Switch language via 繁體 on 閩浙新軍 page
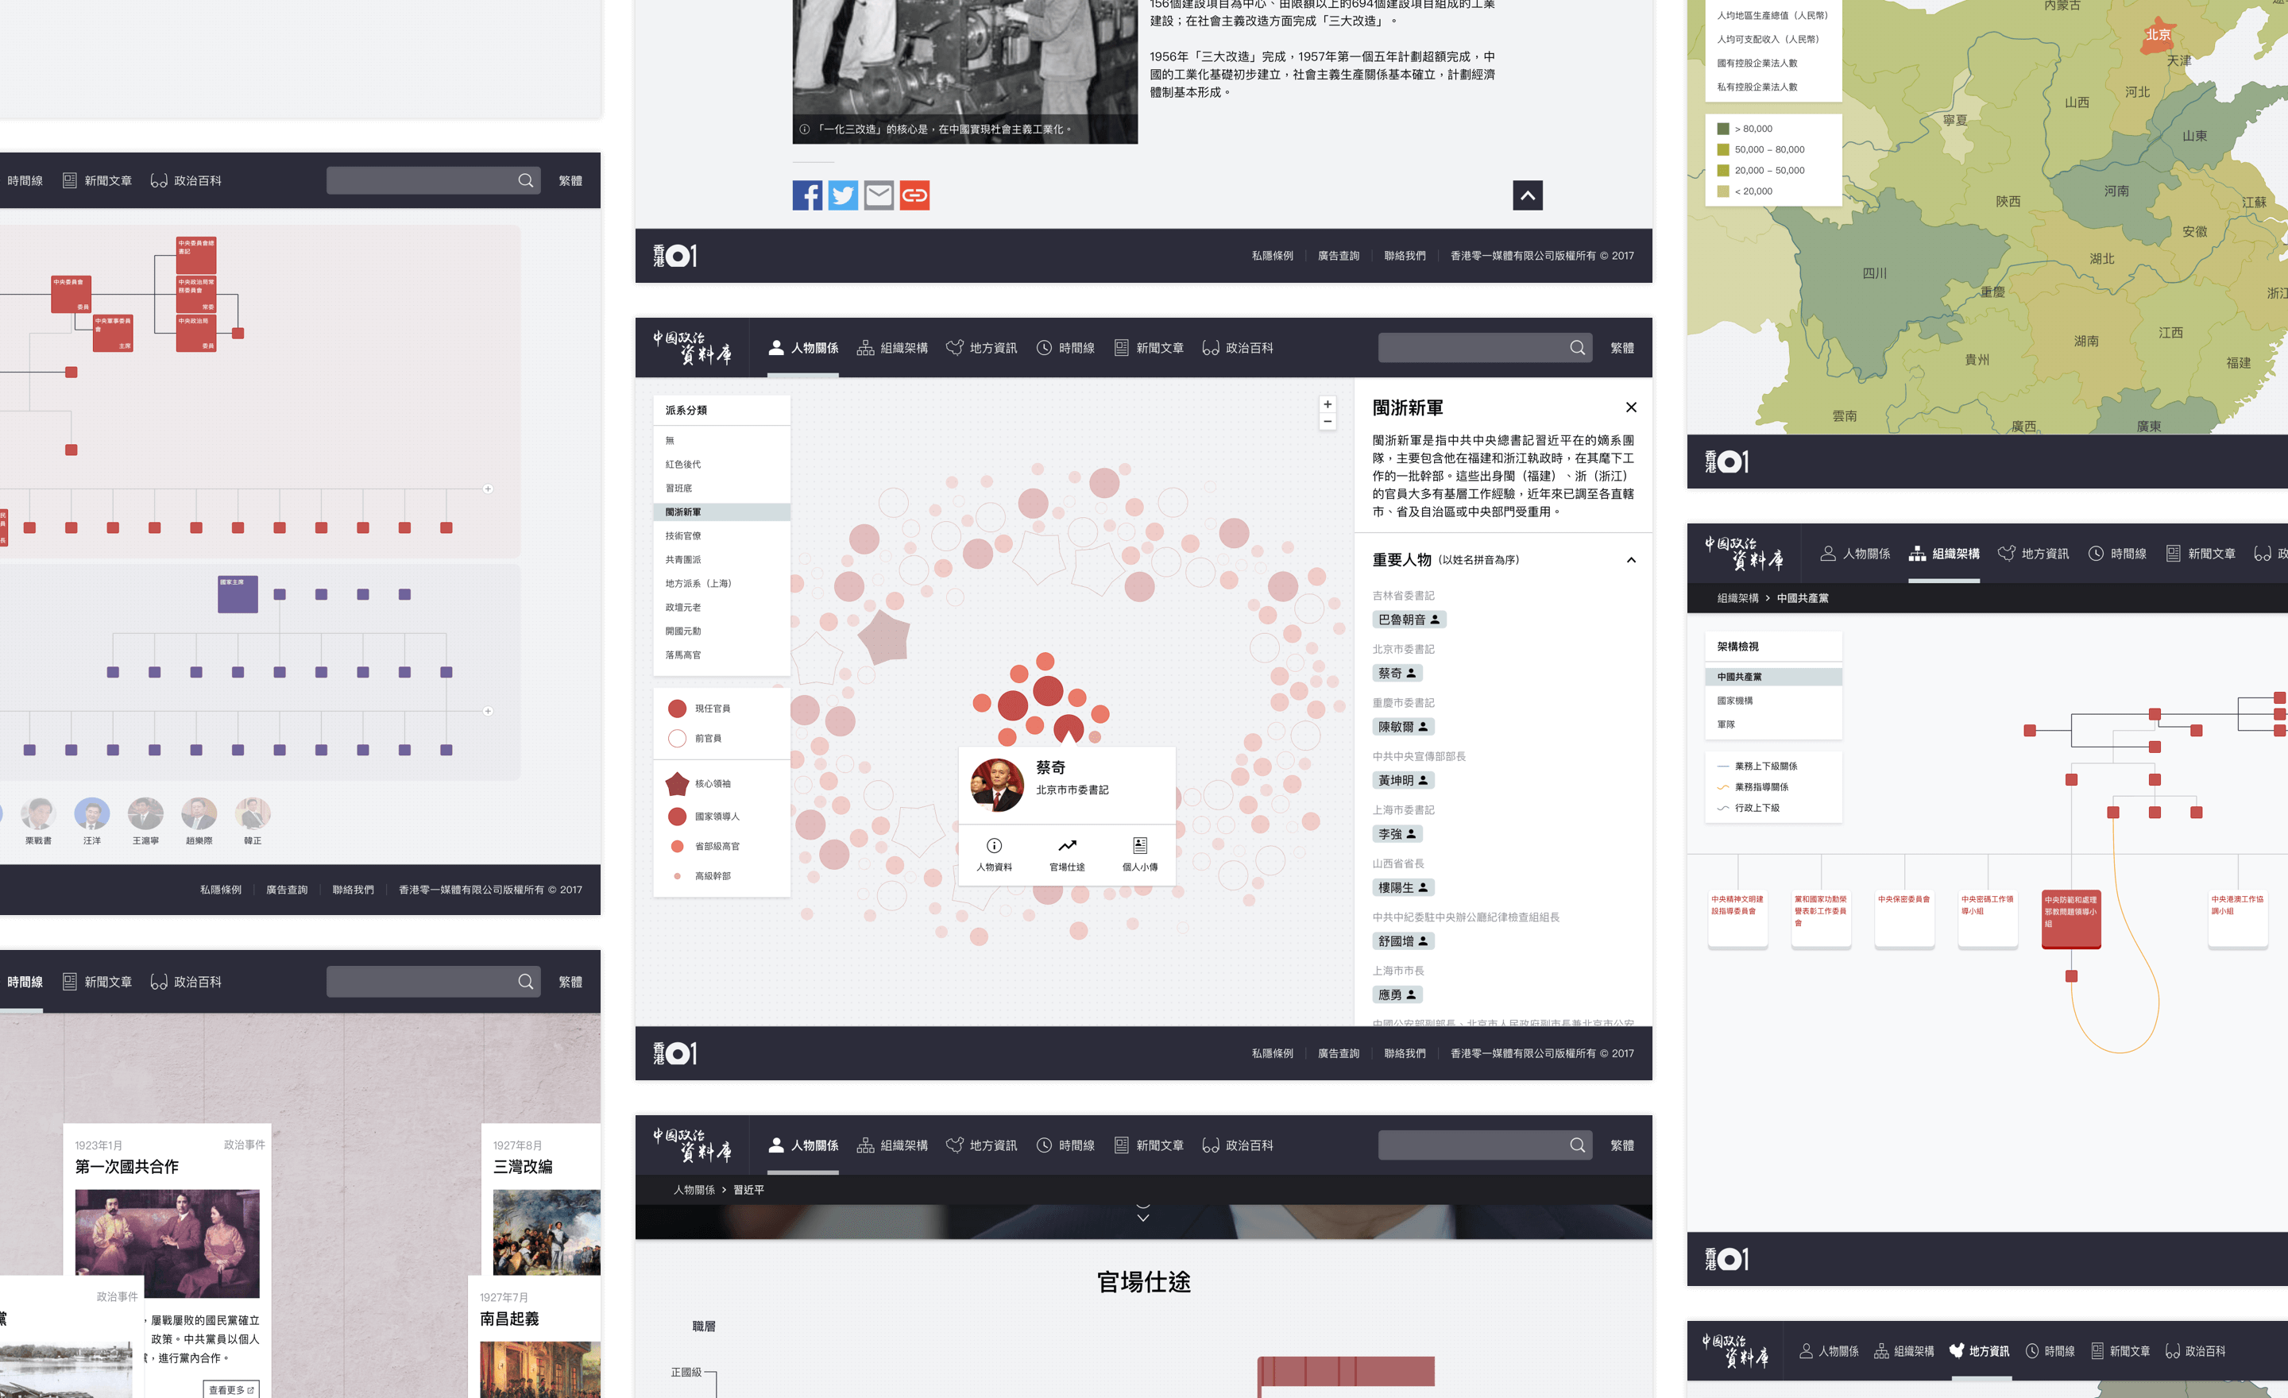The height and width of the screenshot is (1398, 2288). tap(1622, 348)
